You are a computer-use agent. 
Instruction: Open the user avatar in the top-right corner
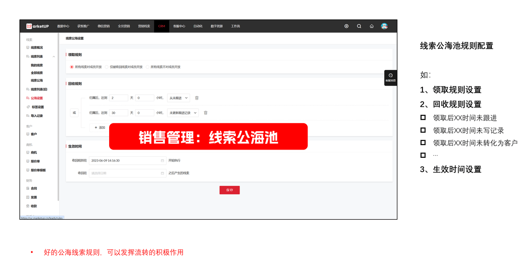384,26
